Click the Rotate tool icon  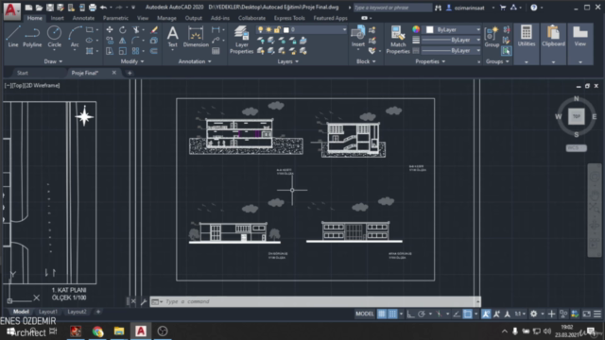(123, 29)
